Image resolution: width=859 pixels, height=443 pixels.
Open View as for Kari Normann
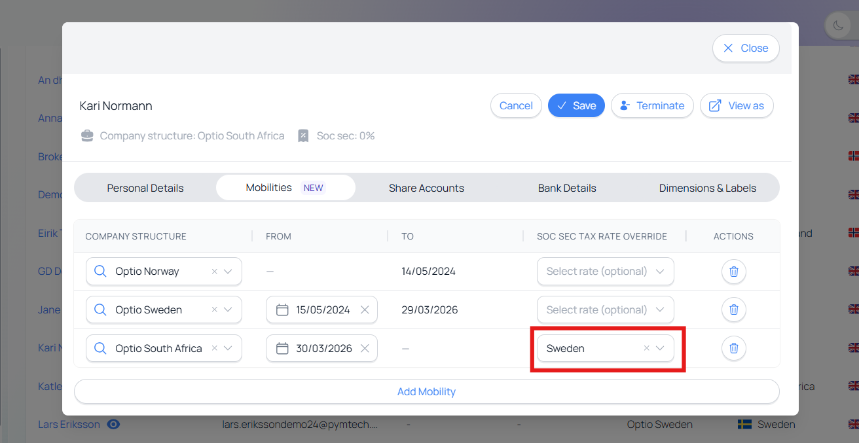pos(737,106)
